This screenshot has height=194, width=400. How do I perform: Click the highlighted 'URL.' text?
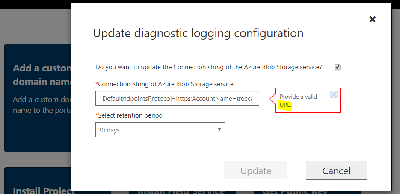[x=285, y=105]
